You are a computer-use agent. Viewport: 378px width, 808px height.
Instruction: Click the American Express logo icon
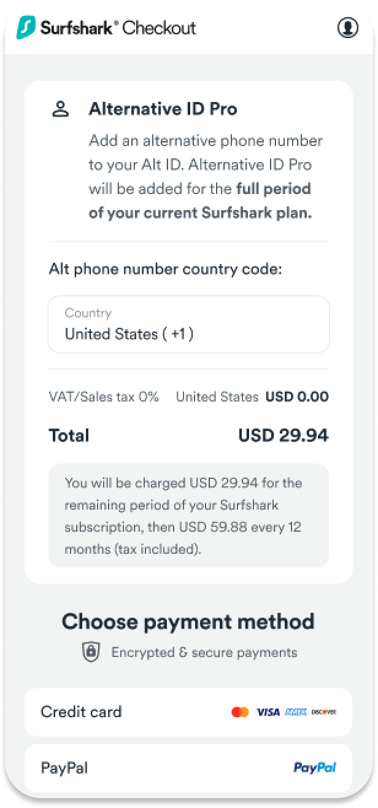(x=295, y=712)
